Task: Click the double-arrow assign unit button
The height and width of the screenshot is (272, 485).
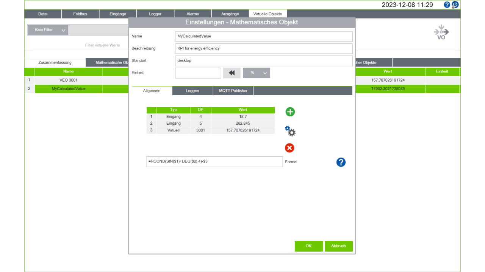Action: [232, 73]
